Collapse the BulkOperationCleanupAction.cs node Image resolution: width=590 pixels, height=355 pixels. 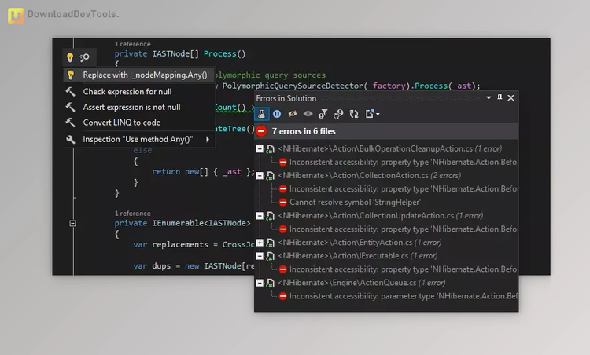coord(260,148)
